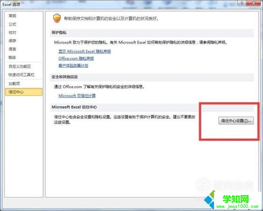The image size is (263, 211).
Task: Click the 安全和其他信息 section heading
Action: click(64, 77)
